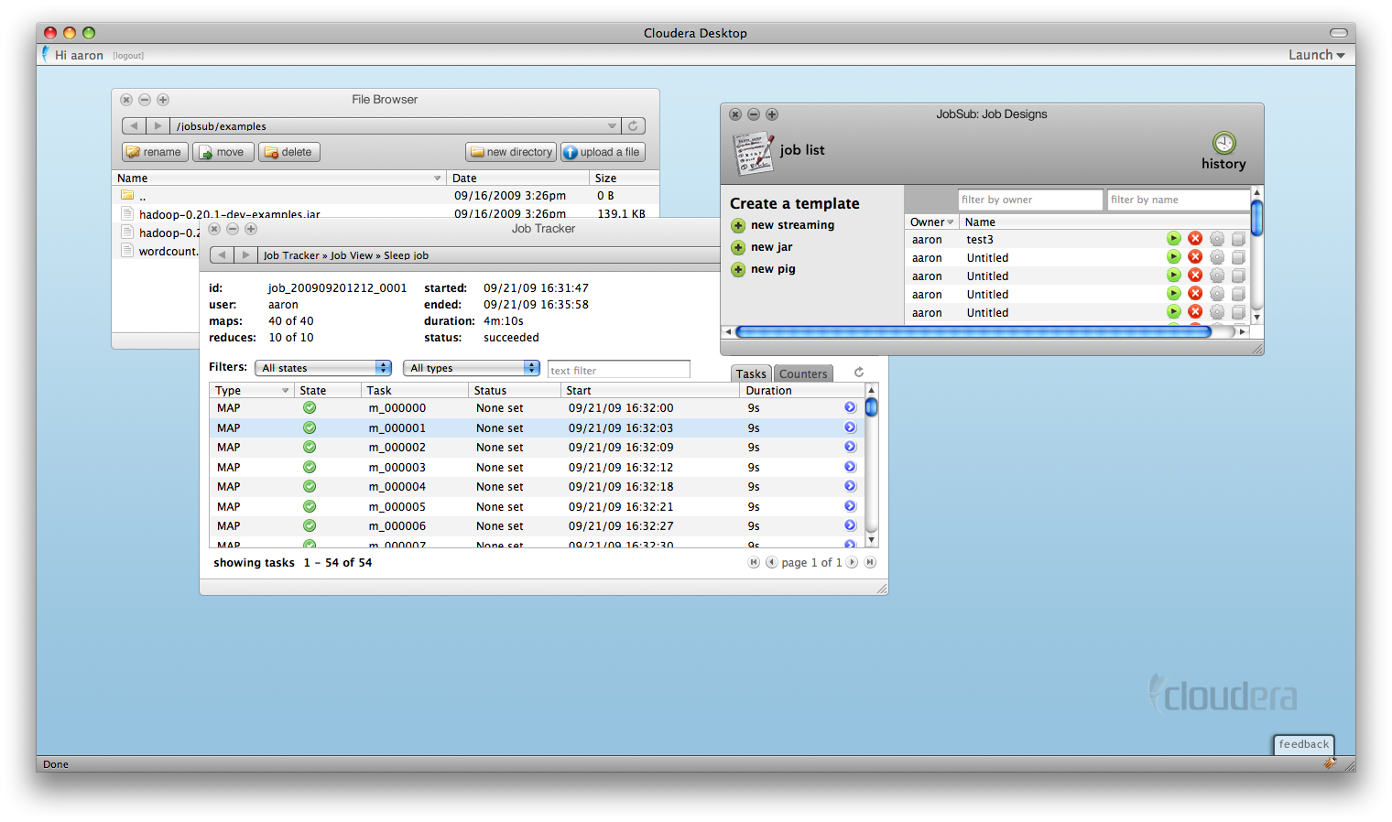Select the m_000001 task row
The image size is (1392, 822).
tap(537, 427)
